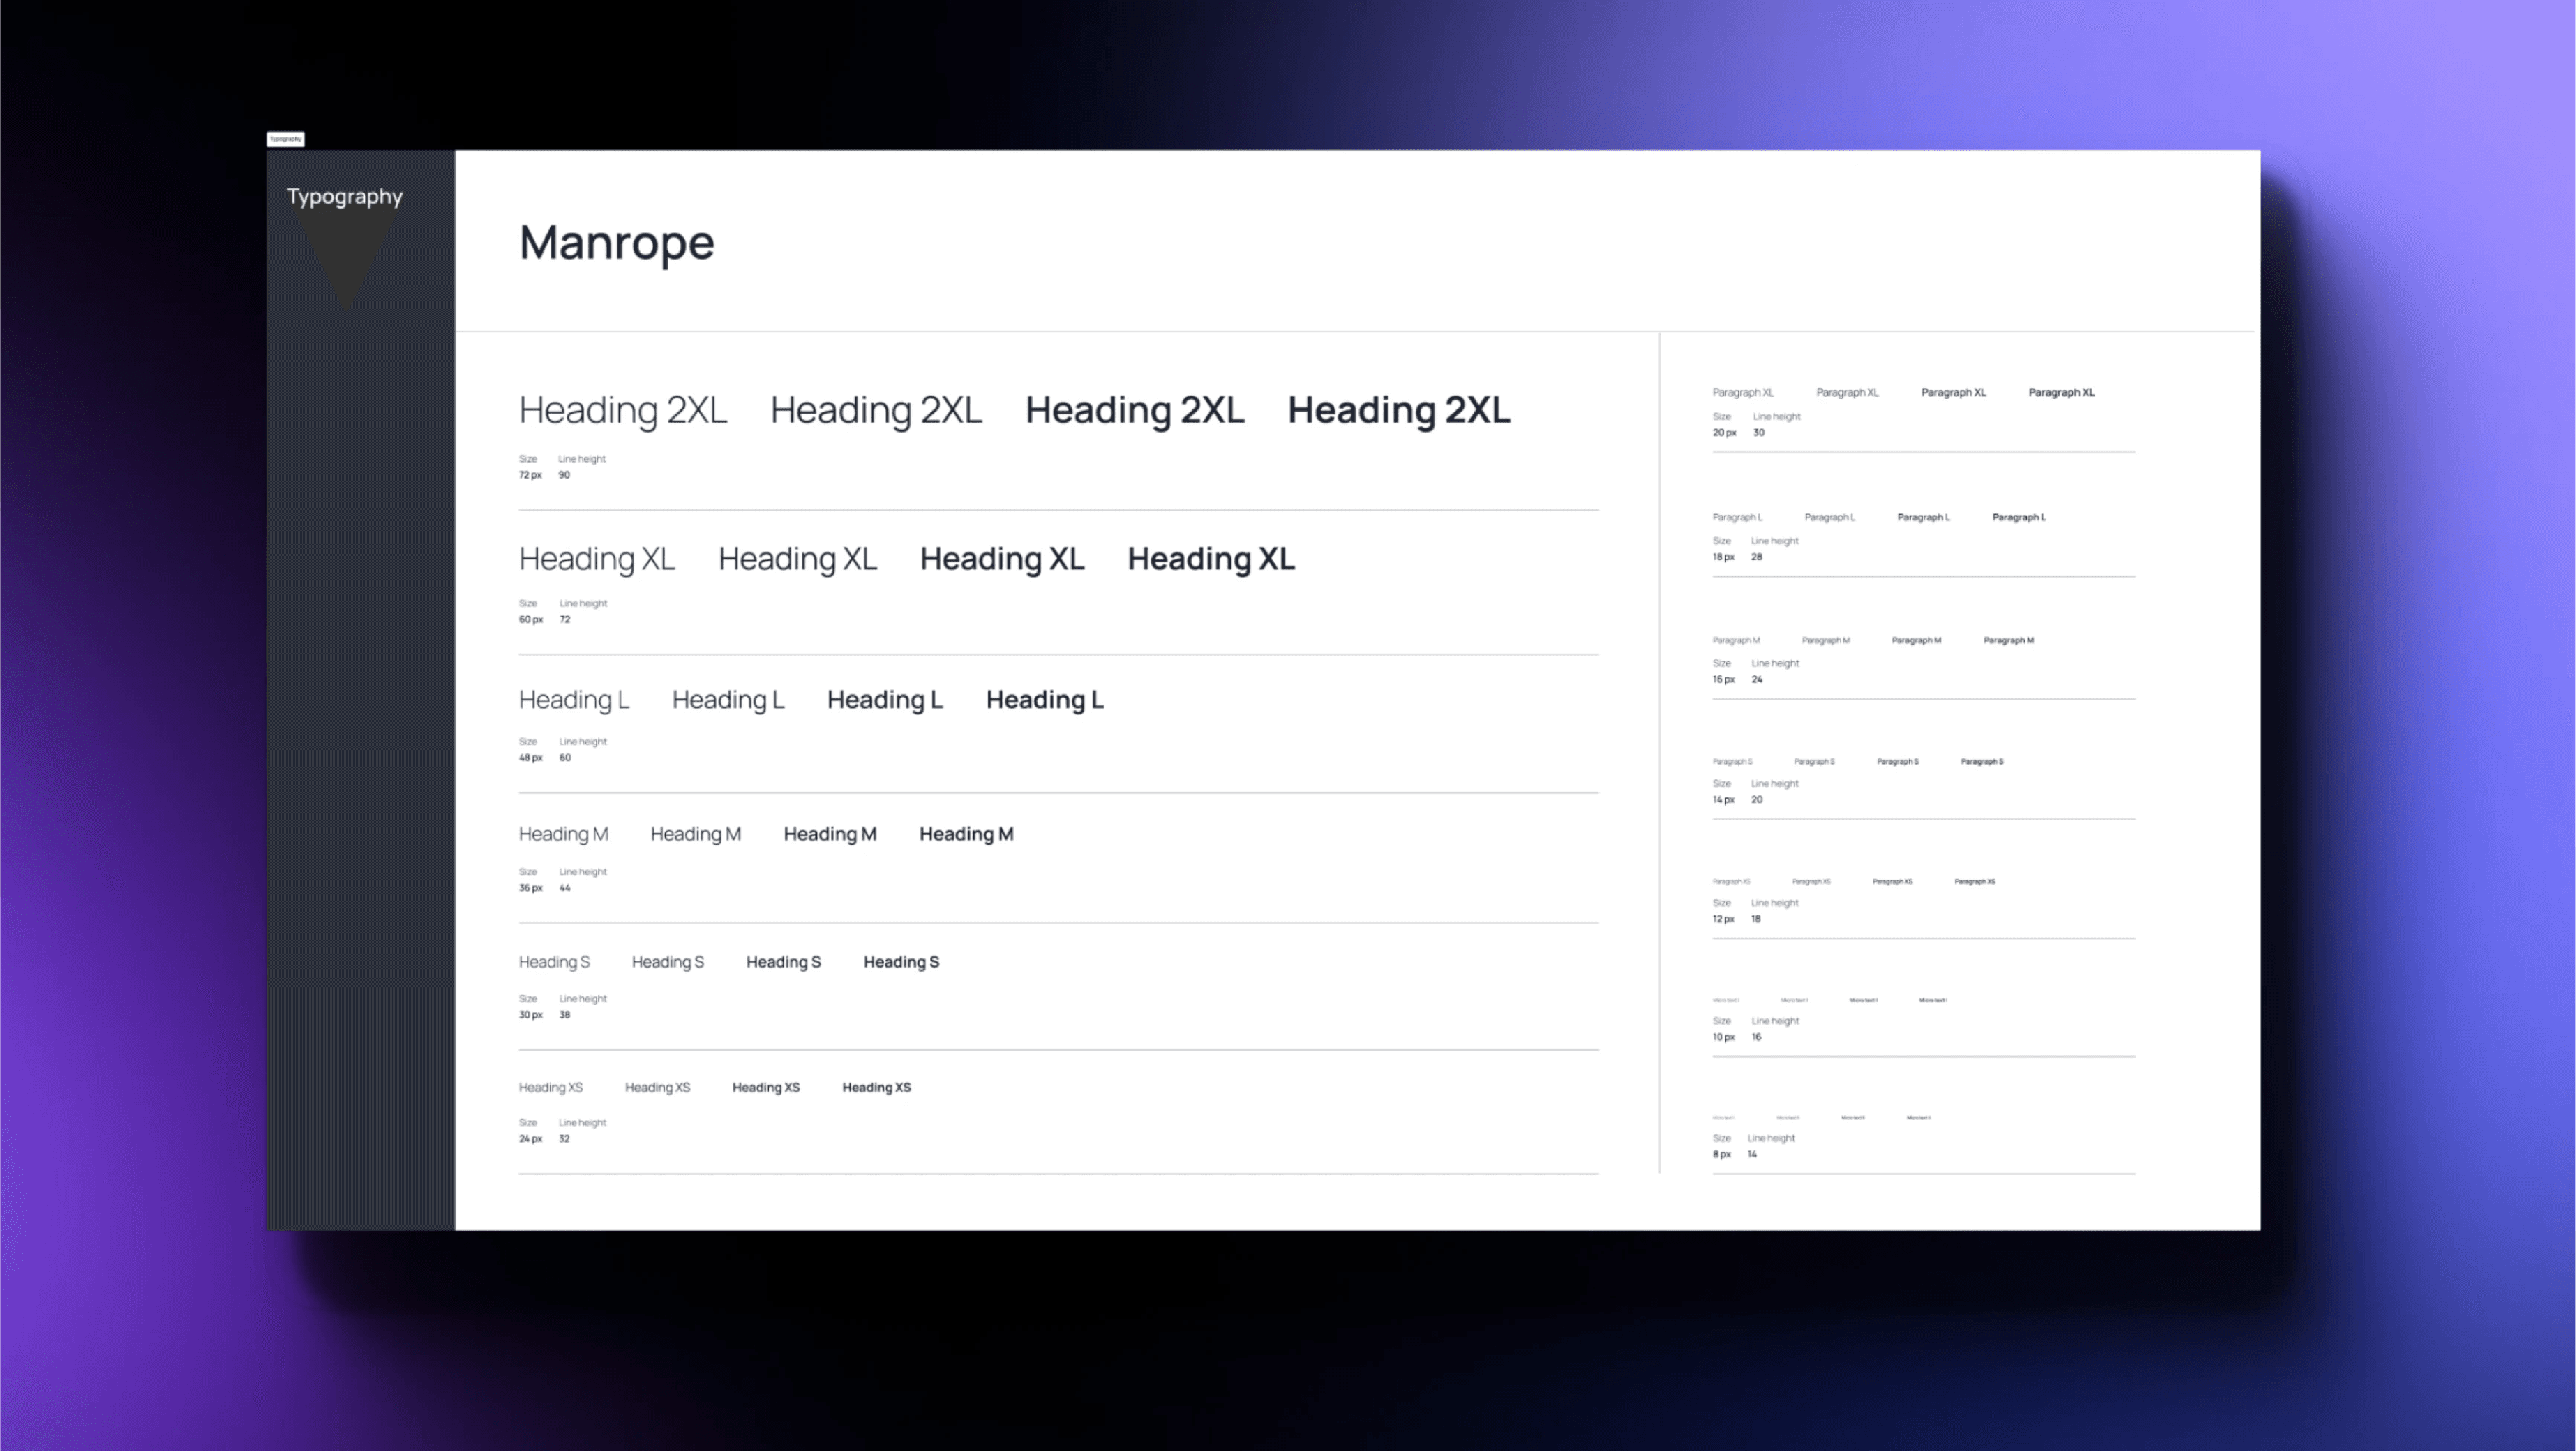Viewport: 2576px width, 1451px height.
Task: Click the '90' line height value
Action: pos(564,475)
